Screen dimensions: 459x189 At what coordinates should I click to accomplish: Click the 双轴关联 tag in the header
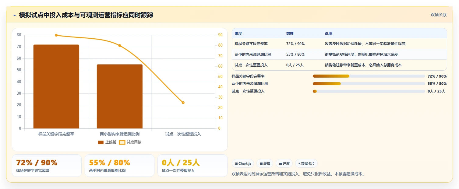[x=438, y=15]
